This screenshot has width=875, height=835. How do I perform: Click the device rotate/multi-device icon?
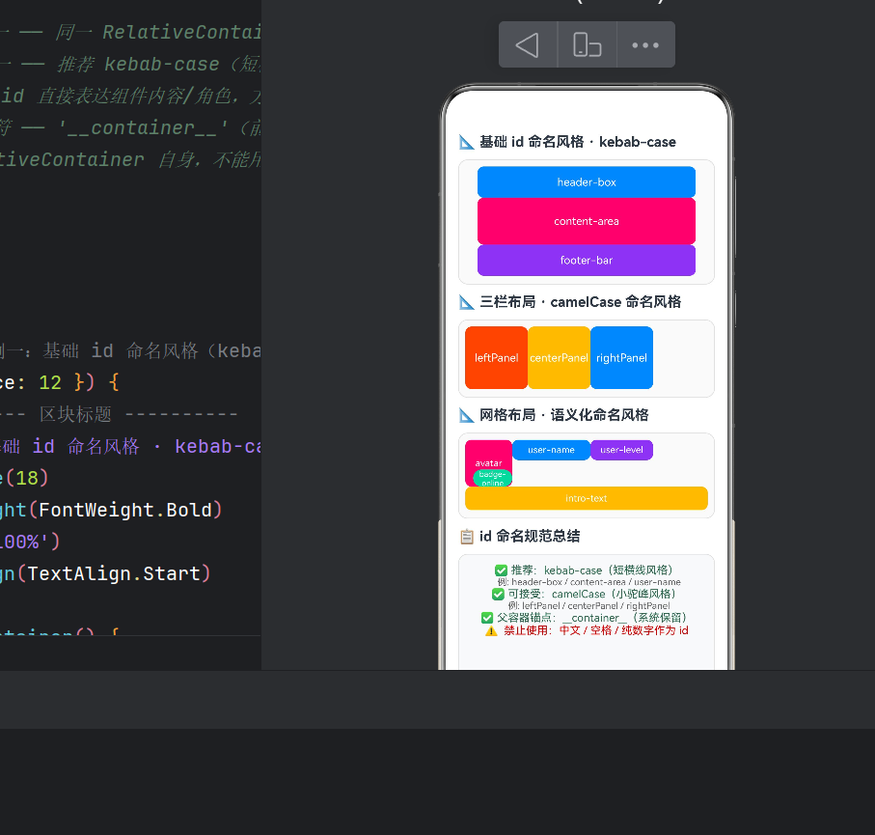[x=588, y=44]
